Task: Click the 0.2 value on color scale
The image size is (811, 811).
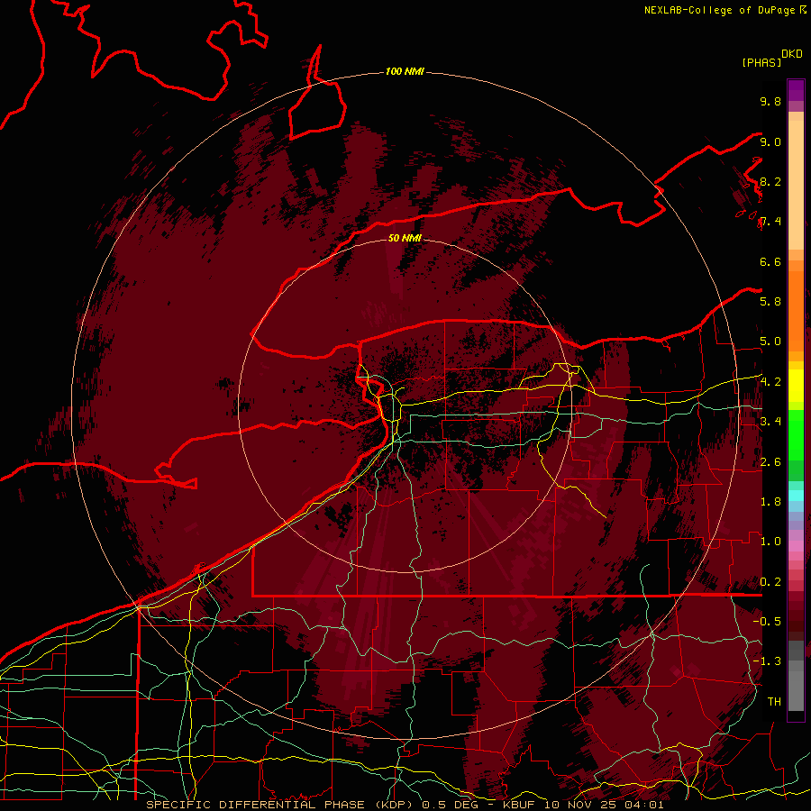Action: click(x=770, y=582)
